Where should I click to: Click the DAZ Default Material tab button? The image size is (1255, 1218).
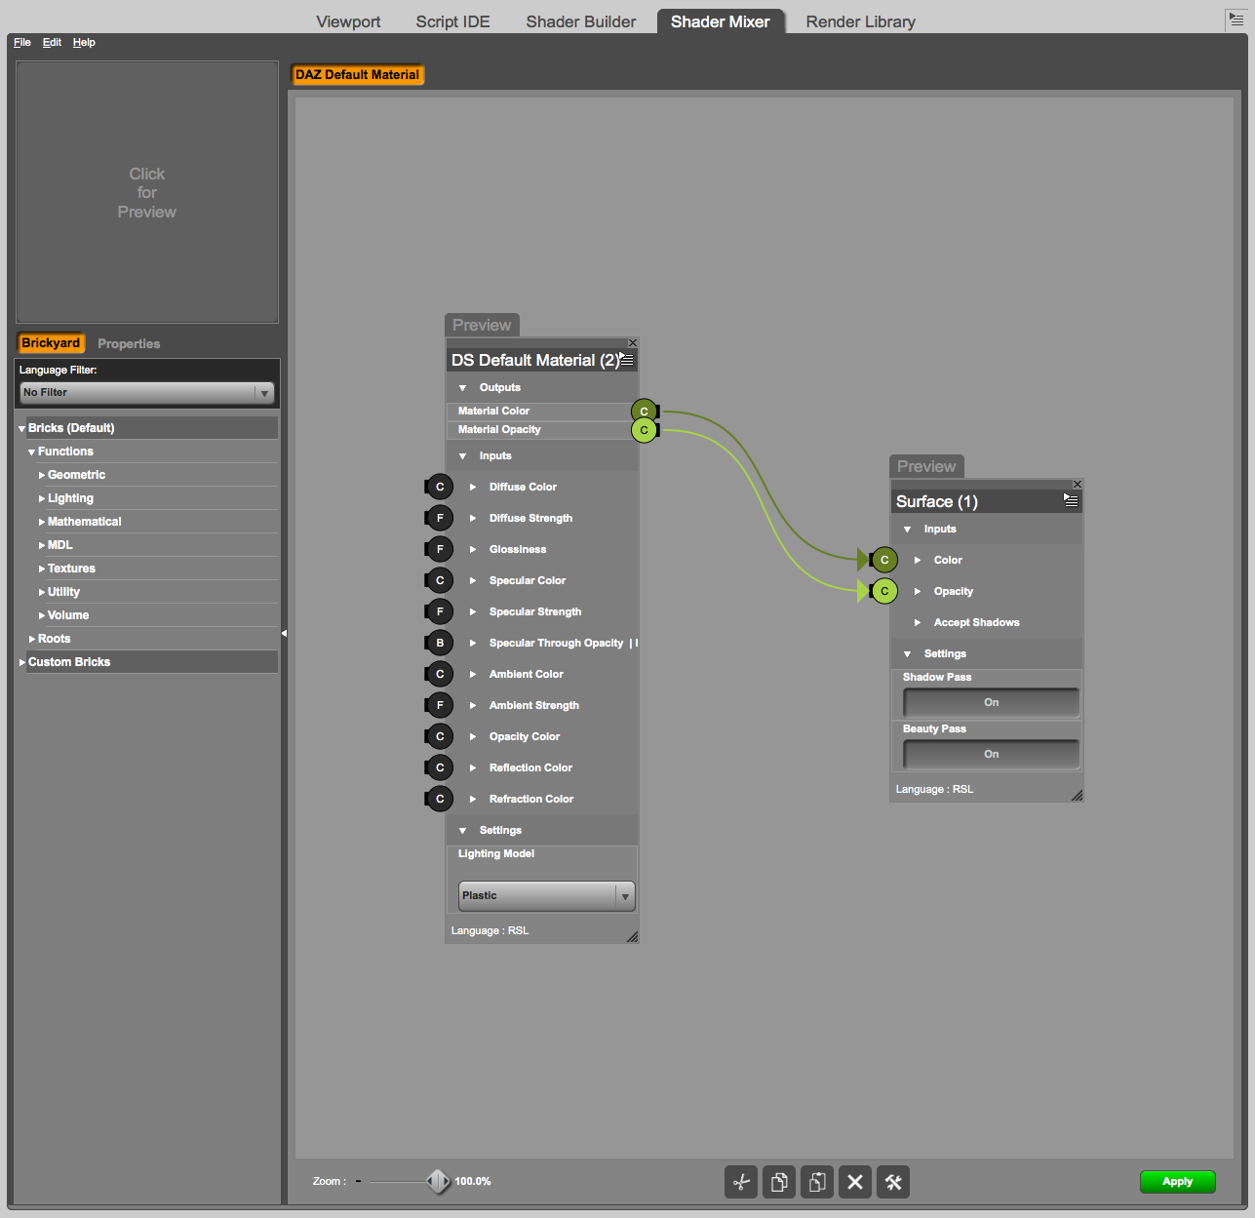pos(358,75)
